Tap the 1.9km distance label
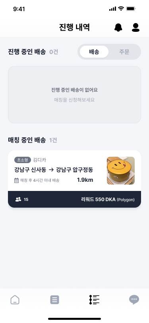Viewport: 149px width, 323px height. point(85,180)
